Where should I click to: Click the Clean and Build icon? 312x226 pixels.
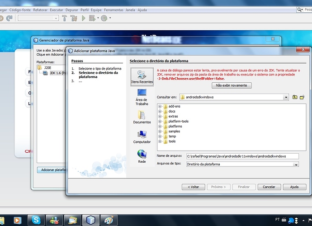click(74, 18)
